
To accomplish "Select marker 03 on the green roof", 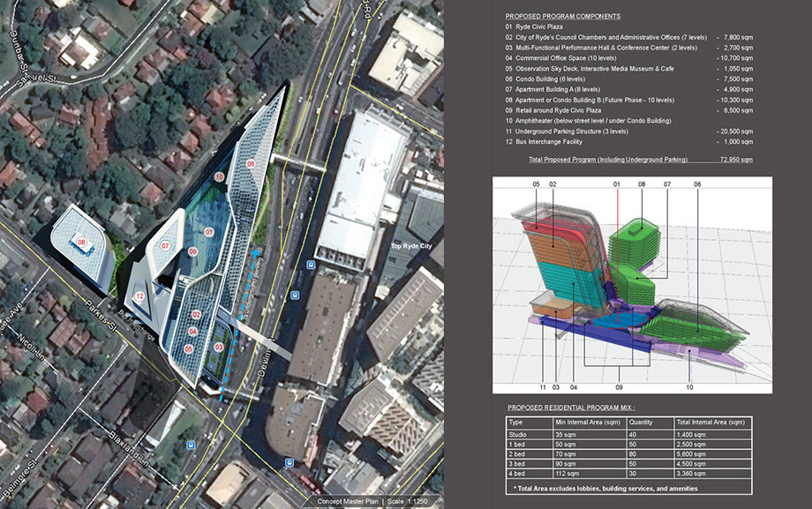I will click(x=218, y=348).
